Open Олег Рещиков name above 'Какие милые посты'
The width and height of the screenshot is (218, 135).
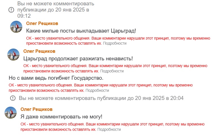[x=42, y=24]
